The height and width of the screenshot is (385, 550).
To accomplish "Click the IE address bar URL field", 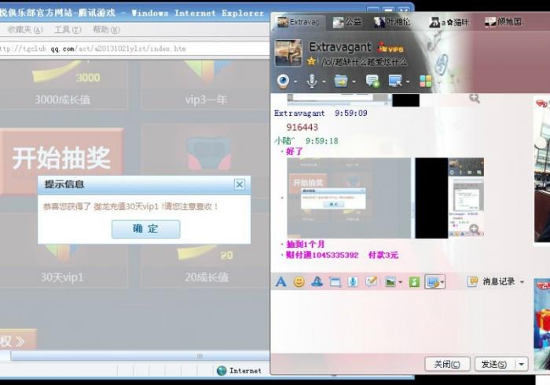I will click(134, 49).
